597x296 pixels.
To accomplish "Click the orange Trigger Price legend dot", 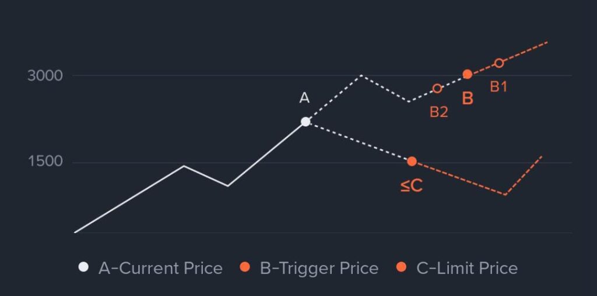I will (x=245, y=267).
